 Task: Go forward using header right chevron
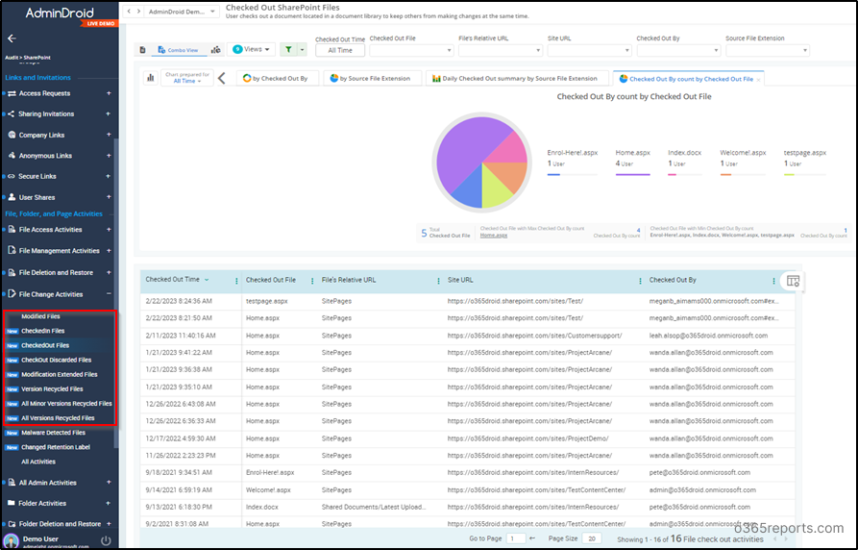point(139,11)
